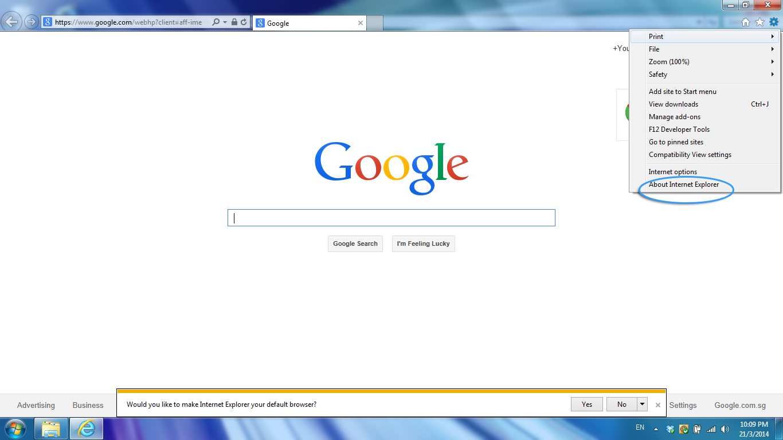Viewport: 783px width, 440px height.
Task: Launch F12 Developer Tools
Action: [704, 129]
